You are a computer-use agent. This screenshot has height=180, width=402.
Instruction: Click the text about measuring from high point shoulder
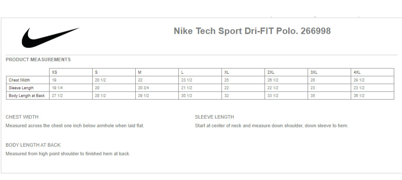click(x=68, y=154)
